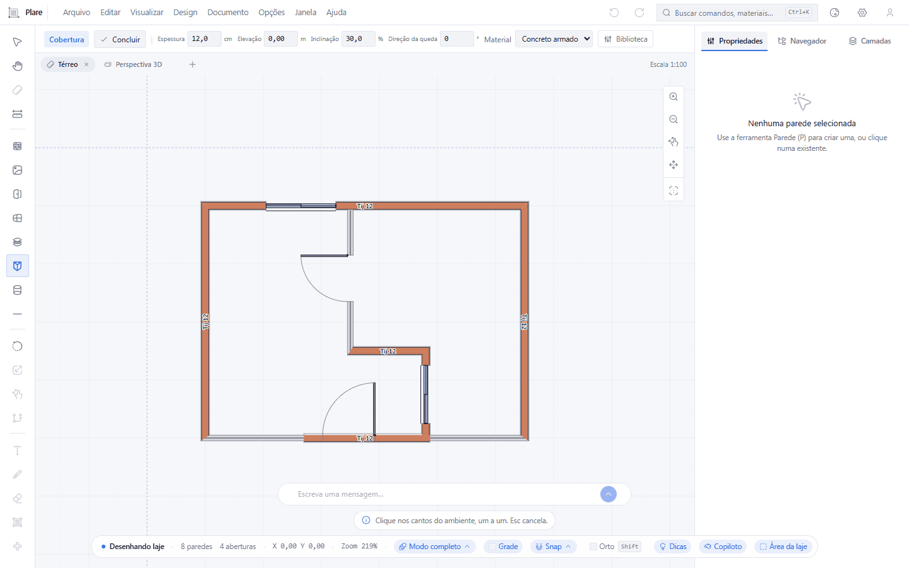Toggle the Dicas tips button
Viewport: 909px width, 568px height.
pyautogui.click(x=673, y=547)
